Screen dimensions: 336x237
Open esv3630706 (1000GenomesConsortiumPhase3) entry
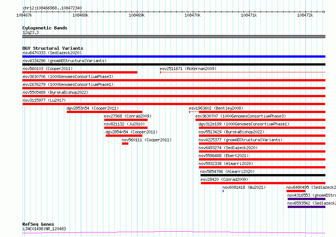[68, 76]
